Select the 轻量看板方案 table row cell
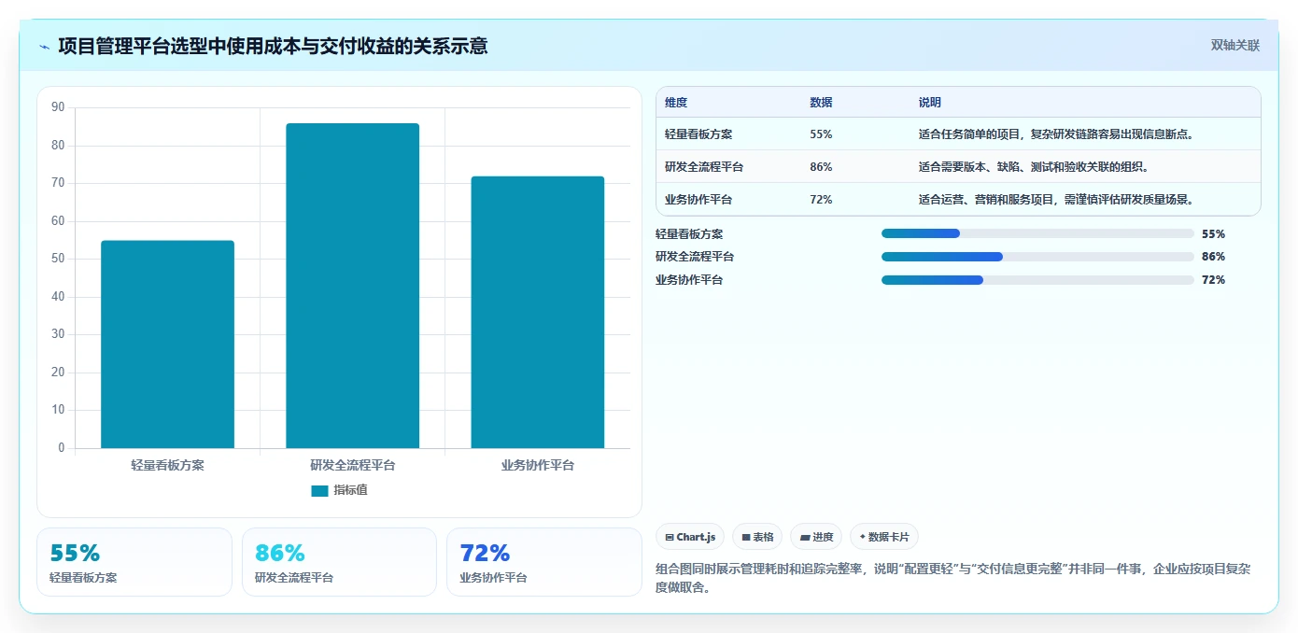The width and height of the screenshot is (1298, 633). [698, 134]
